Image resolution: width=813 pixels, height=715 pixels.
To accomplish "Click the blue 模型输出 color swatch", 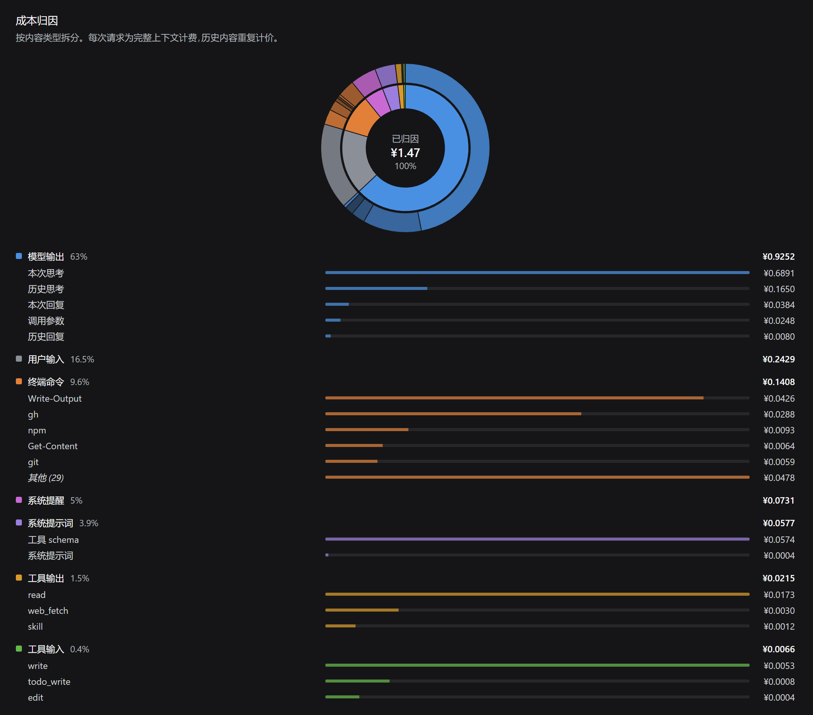I will (x=19, y=256).
